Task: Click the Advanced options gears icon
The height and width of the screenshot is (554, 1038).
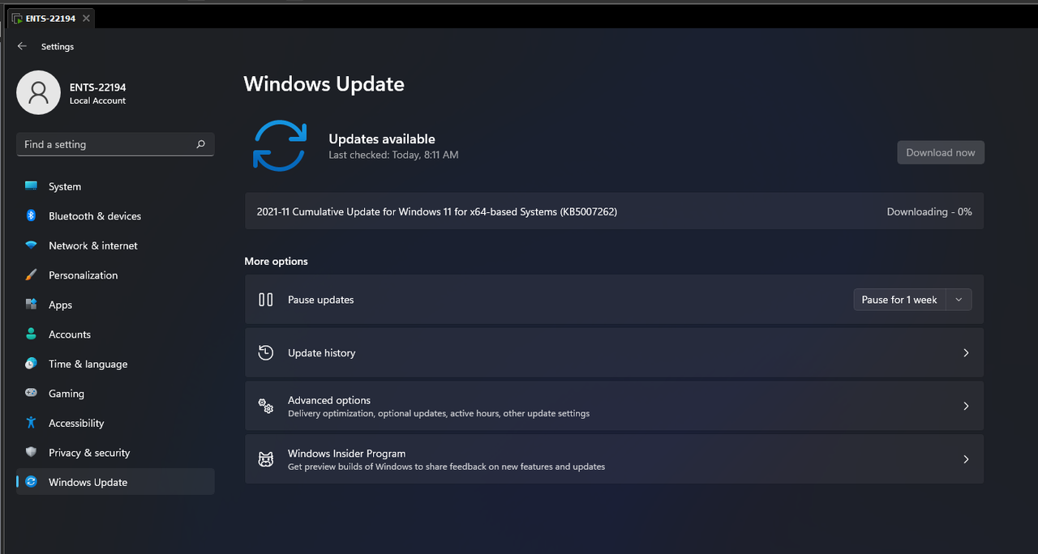Action: [265, 406]
